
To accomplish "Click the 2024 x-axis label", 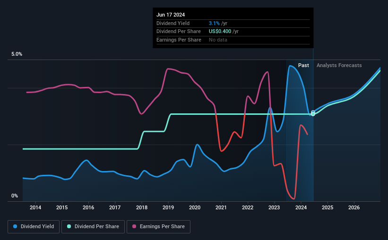I will click(x=301, y=207).
